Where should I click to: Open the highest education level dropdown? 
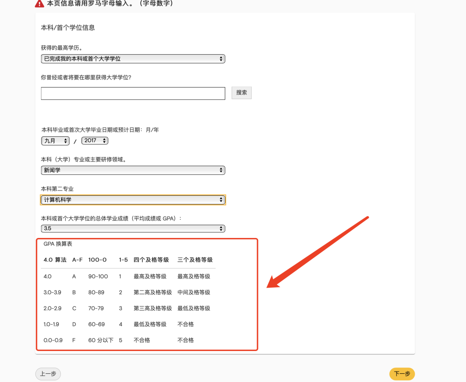[x=133, y=59]
